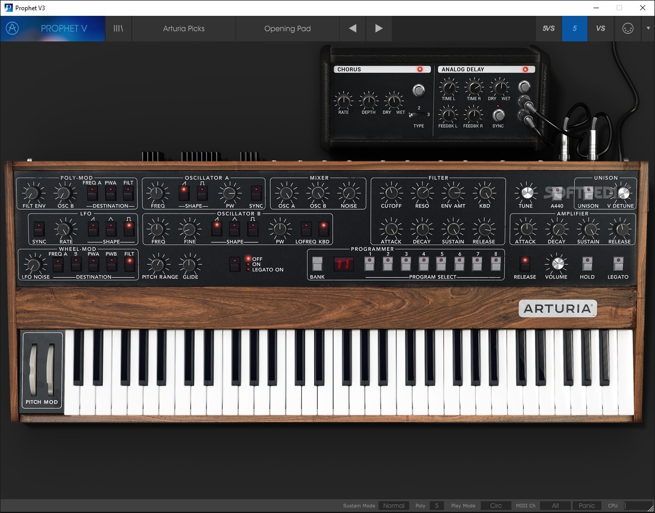
Task: Open the Poly voice count dropdown
Action: [x=436, y=506]
